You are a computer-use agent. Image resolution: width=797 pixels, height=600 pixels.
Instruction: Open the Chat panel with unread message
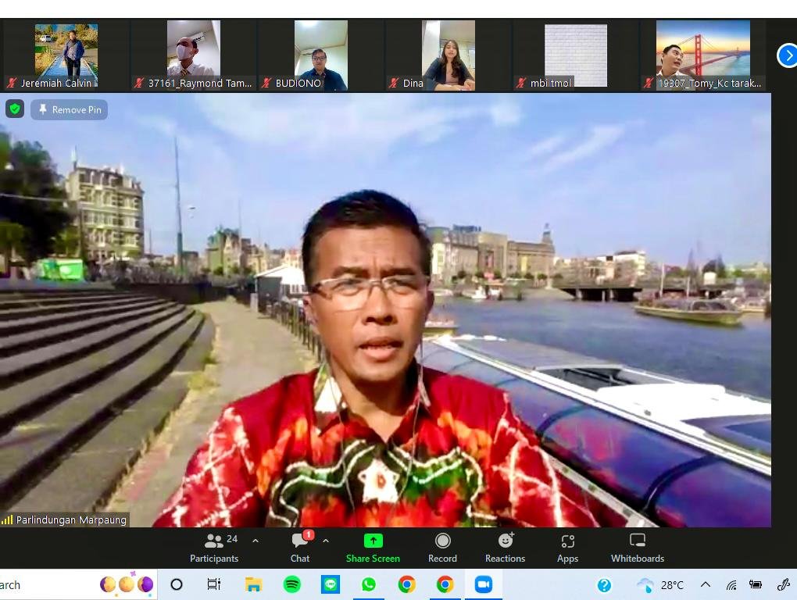[x=300, y=548]
